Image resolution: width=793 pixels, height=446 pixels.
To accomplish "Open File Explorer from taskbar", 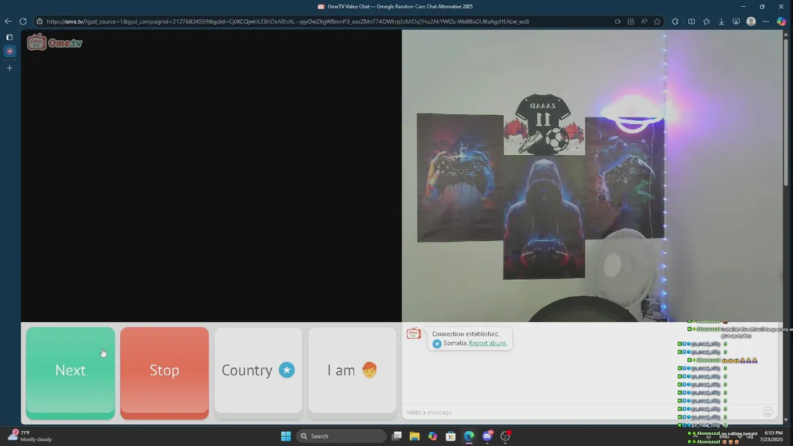I will point(414,436).
